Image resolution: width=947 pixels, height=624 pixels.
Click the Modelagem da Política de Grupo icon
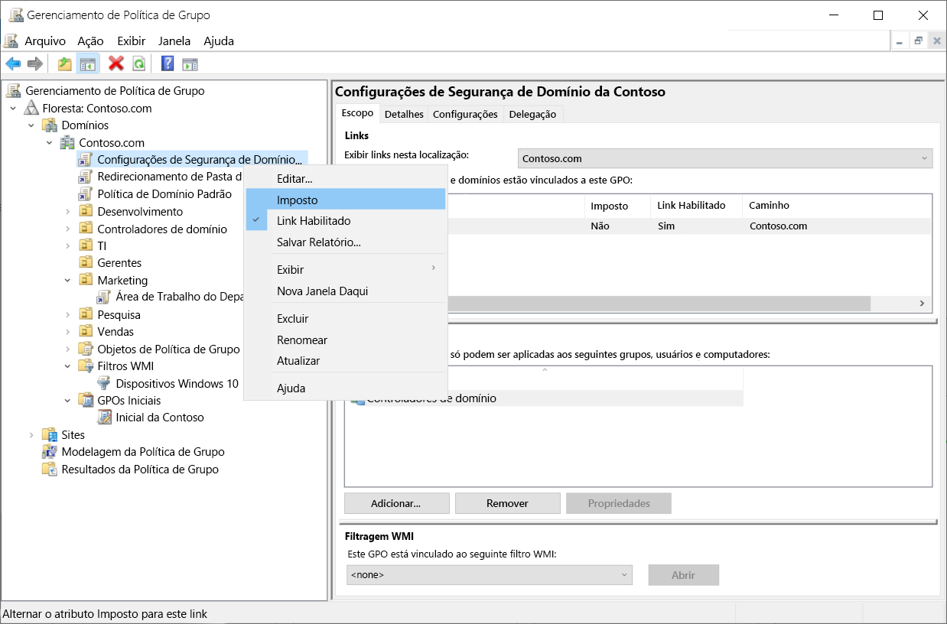pyautogui.click(x=50, y=452)
